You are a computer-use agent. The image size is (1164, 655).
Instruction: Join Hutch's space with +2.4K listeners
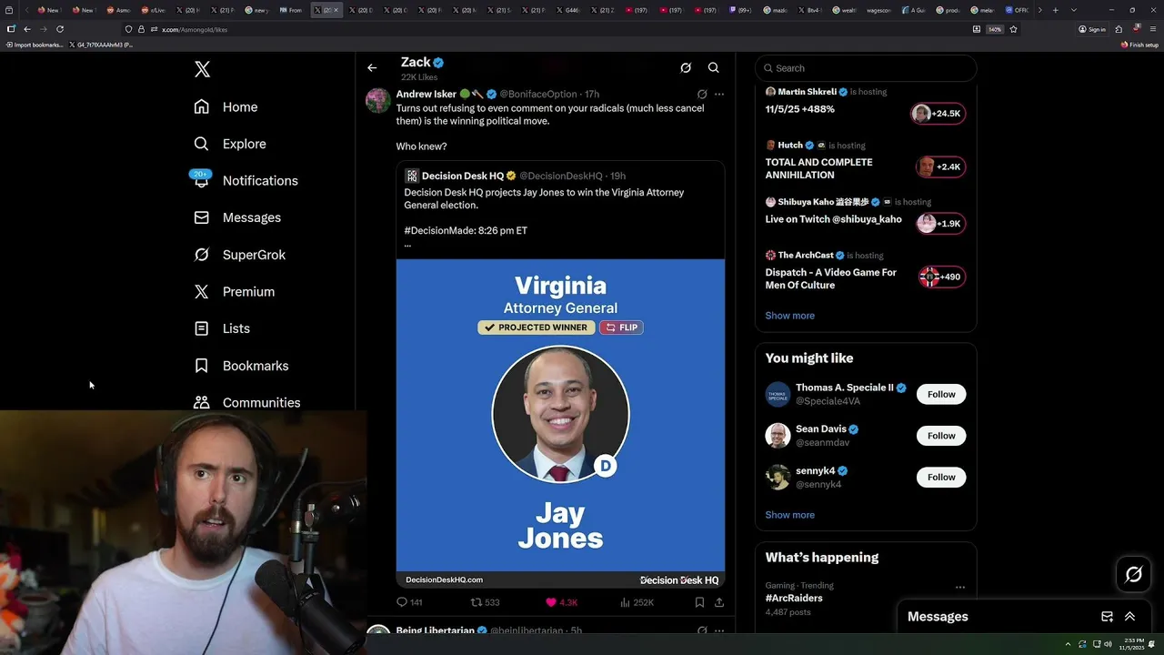[938, 166]
